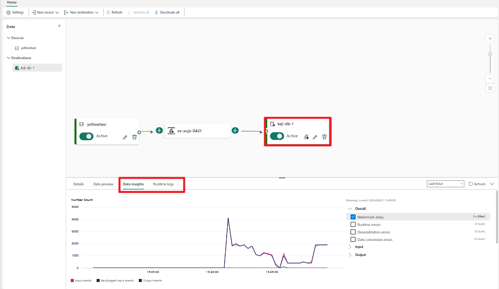Edit the kql-db-1 node with pencil icon
Viewport: 499px width, 289px height.
315,136
